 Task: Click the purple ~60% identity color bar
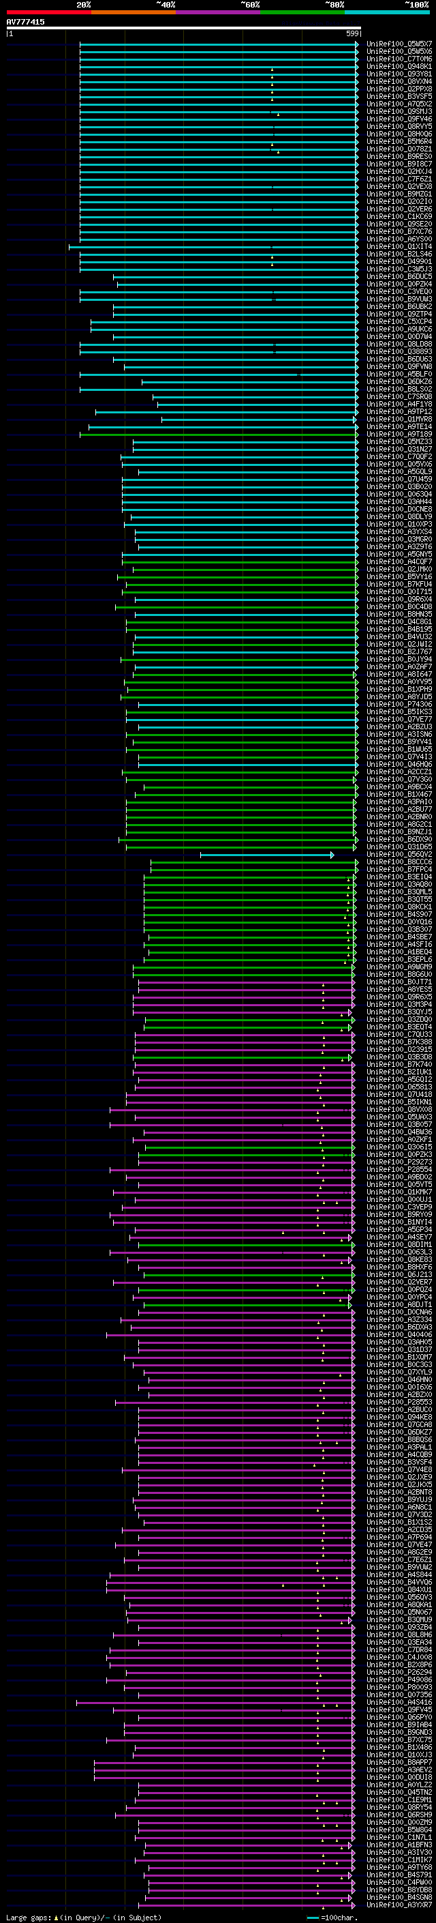217,13
